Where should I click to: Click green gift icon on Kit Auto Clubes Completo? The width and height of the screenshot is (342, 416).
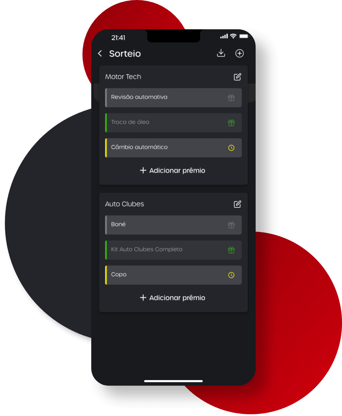click(x=231, y=250)
